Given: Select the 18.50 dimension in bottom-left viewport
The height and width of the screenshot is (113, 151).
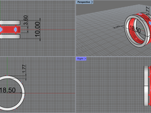Looking at the screenshot, I should tap(8, 90).
